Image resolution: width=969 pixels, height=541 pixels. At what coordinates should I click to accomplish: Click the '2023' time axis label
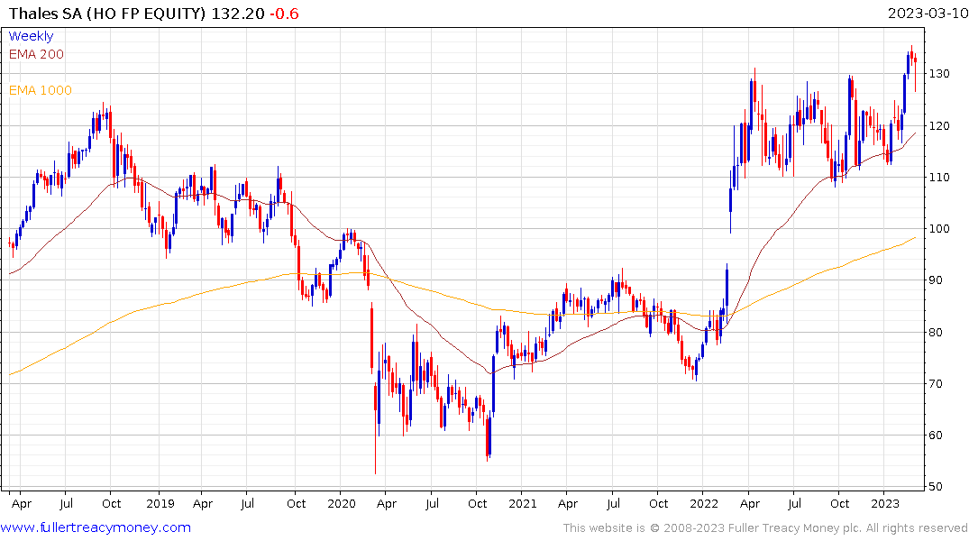point(885,504)
